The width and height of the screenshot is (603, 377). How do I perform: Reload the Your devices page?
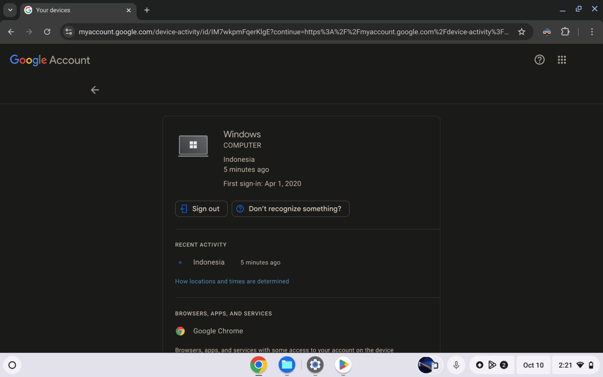tap(47, 32)
